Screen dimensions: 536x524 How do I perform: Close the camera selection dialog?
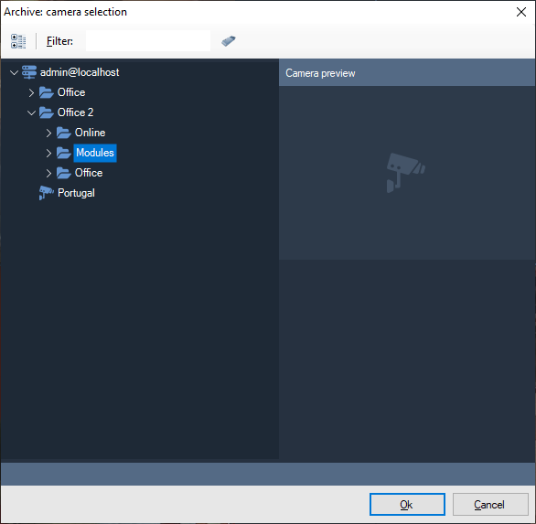[x=521, y=12]
